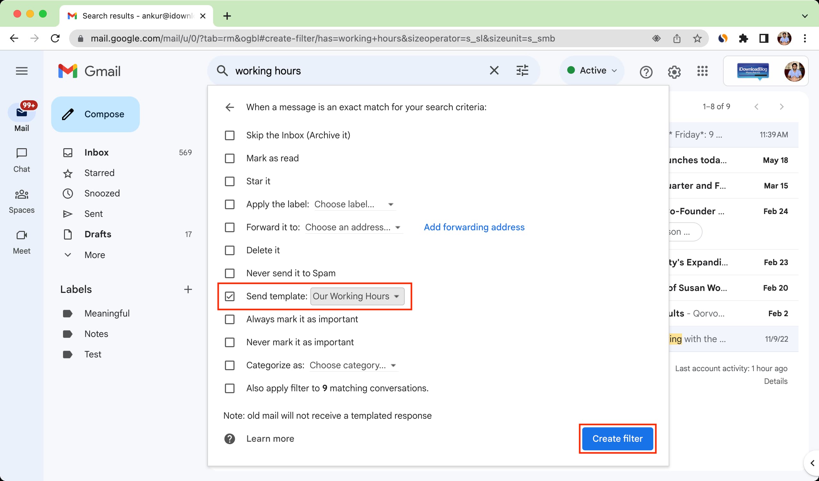Click the Inbox menu item
This screenshot has height=481, width=819.
point(97,152)
